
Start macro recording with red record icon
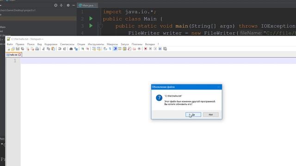[146, 49]
